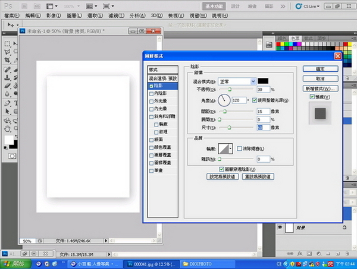Click the 尺寸 size slider handle

229,128
